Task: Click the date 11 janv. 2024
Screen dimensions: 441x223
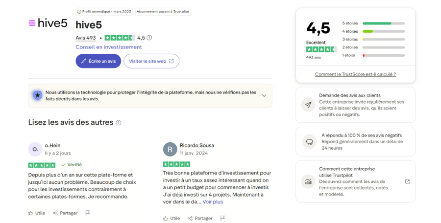Action: 194,153
